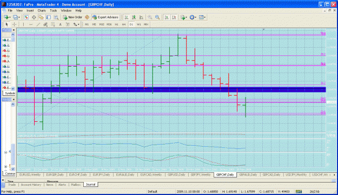Open the Mailbox terminal tab
The width and height of the screenshot is (338, 195).
[76, 185]
